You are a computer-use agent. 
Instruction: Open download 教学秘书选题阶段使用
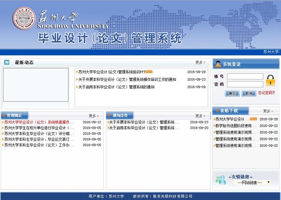236,126
